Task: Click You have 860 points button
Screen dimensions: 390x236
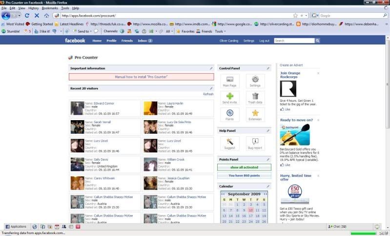Action: pyautogui.click(x=244, y=175)
